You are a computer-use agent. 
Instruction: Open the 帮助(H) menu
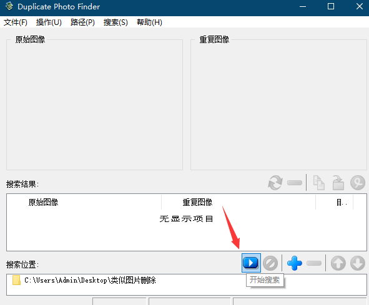tap(149, 22)
